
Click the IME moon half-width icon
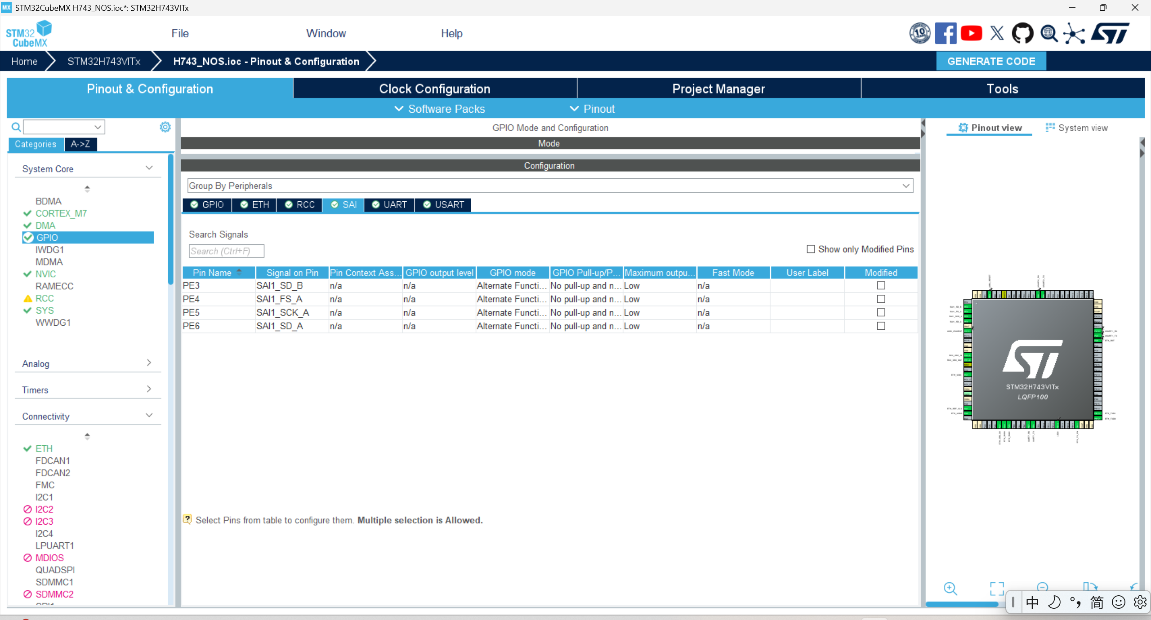(x=1054, y=602)
